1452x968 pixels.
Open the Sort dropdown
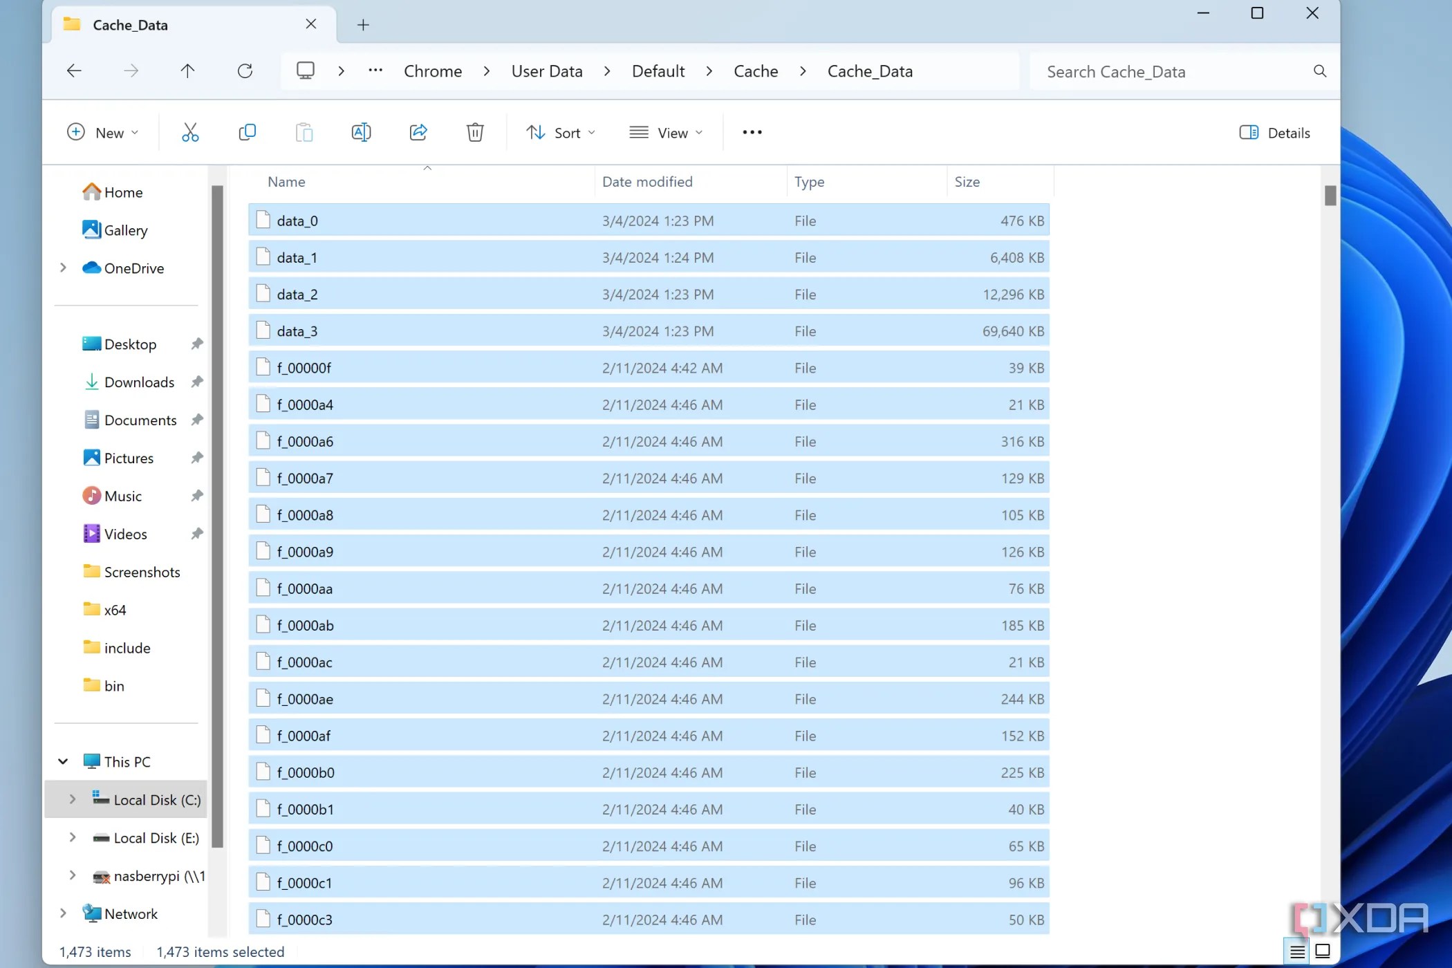560,133
